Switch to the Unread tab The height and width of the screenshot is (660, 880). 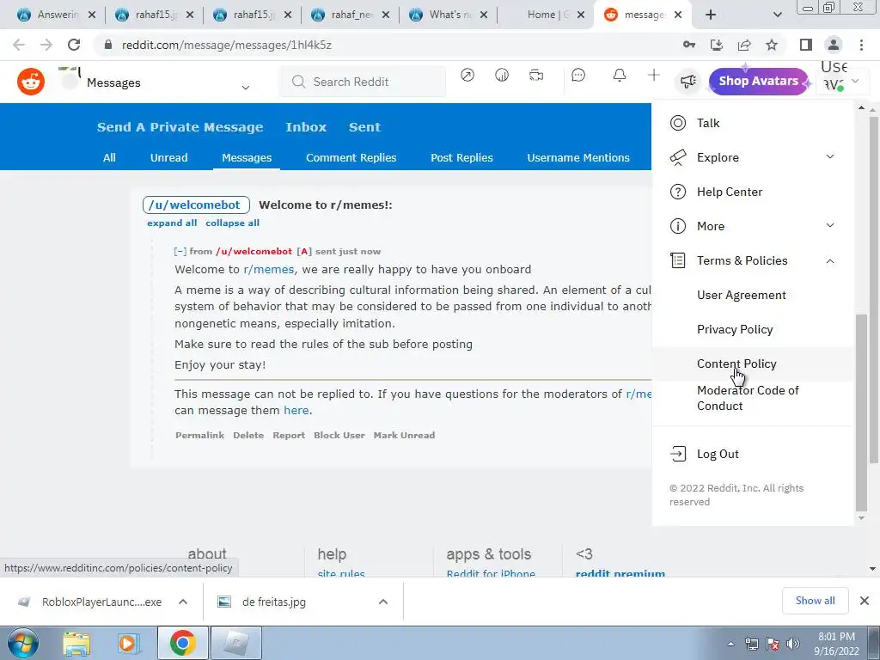(169, 158)
